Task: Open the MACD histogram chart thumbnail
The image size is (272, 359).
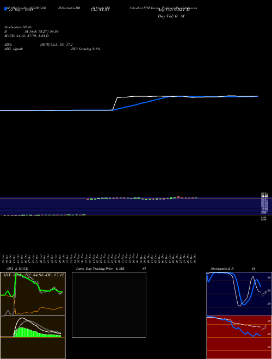Action: pos(33,337)
